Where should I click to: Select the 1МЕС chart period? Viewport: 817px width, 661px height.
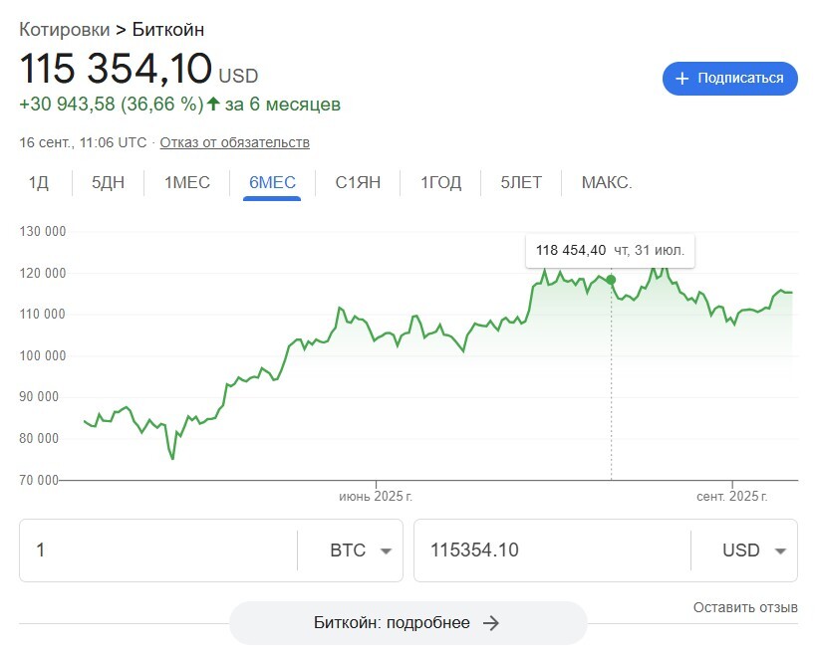point(187,182)
